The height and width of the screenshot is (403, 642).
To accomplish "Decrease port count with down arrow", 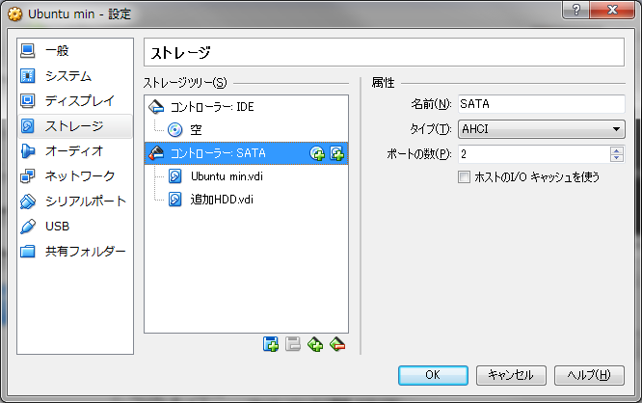I will [x=617, y=158].
